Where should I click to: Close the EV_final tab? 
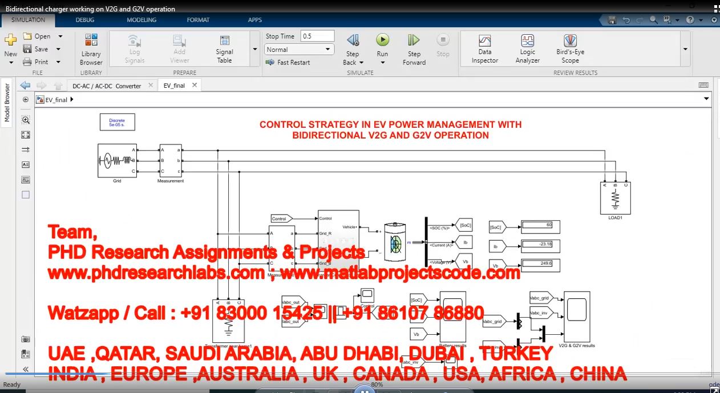pyautogui.click(x=195, y=85)
